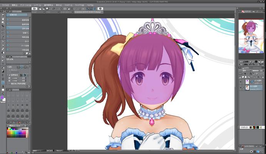Open CLIP STUDIO from command bar
Screen dimensions: 266x154
(x=34, y=8)
